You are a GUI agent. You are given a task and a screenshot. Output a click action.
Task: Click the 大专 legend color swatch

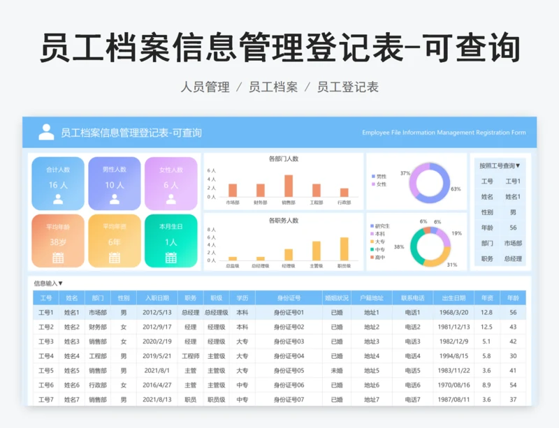click(x=372, y=242)
